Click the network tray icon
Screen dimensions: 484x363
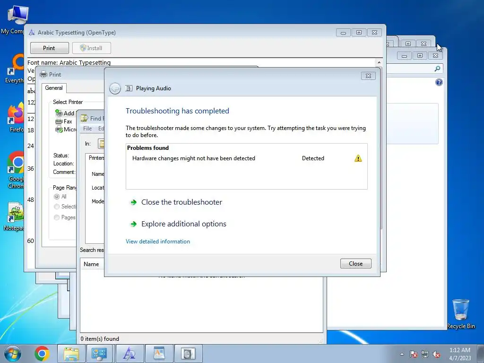pos(425,354)
